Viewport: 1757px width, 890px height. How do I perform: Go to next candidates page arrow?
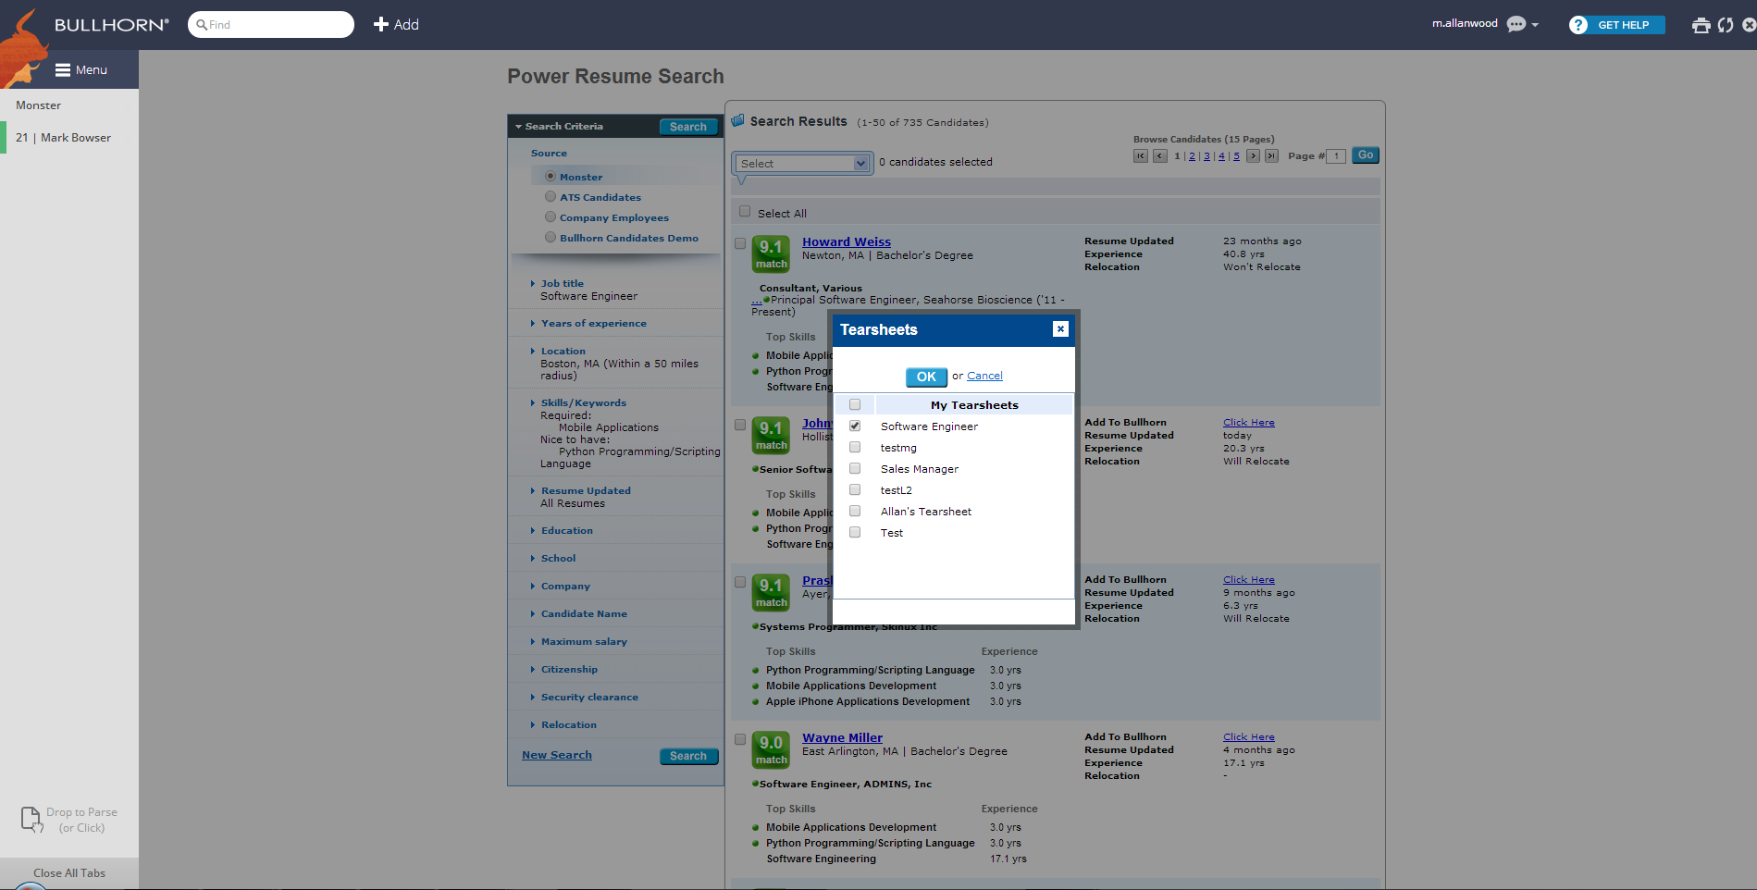pos(1253,156)
